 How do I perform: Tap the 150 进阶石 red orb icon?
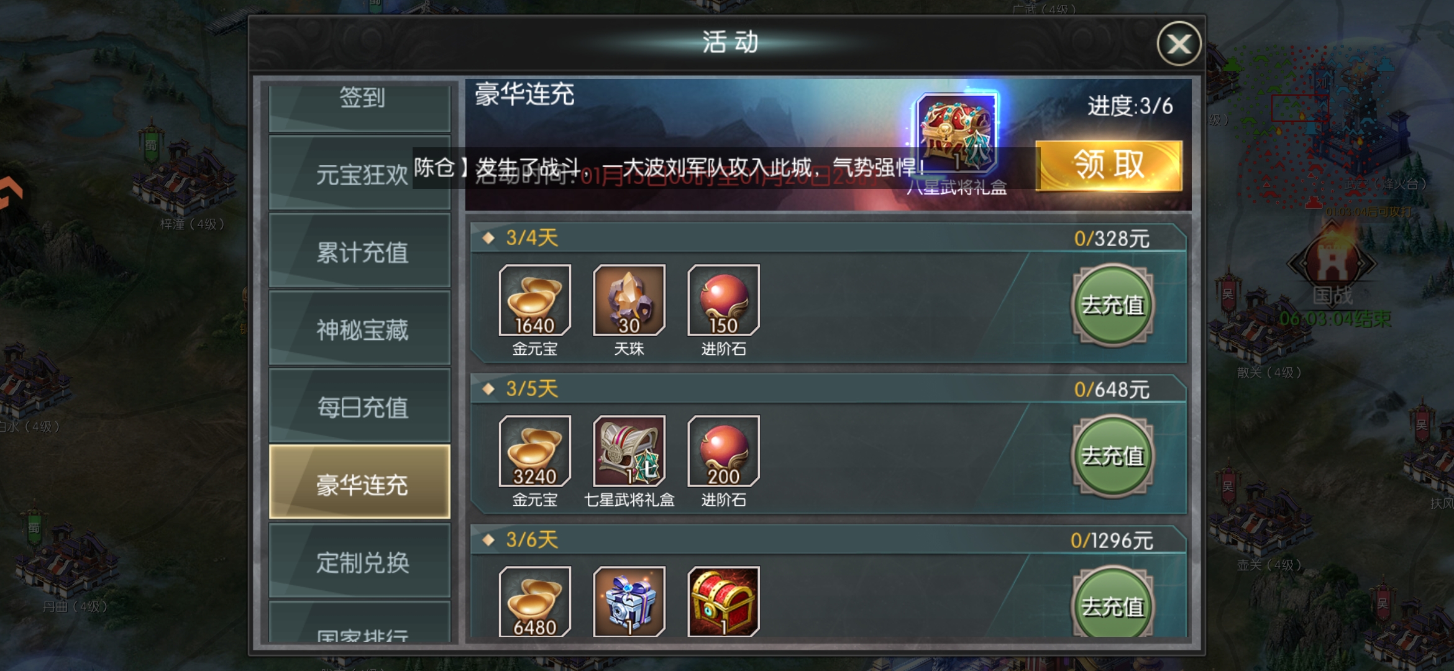pos(723,300)
